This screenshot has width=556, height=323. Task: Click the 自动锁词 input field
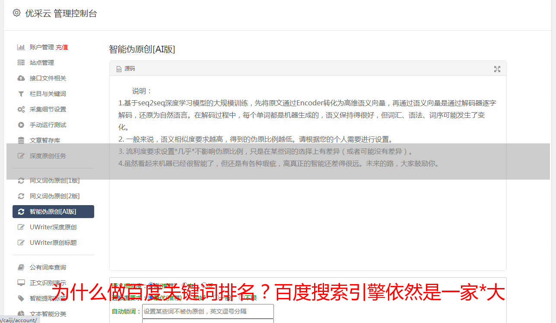click(x=208, y=311)
